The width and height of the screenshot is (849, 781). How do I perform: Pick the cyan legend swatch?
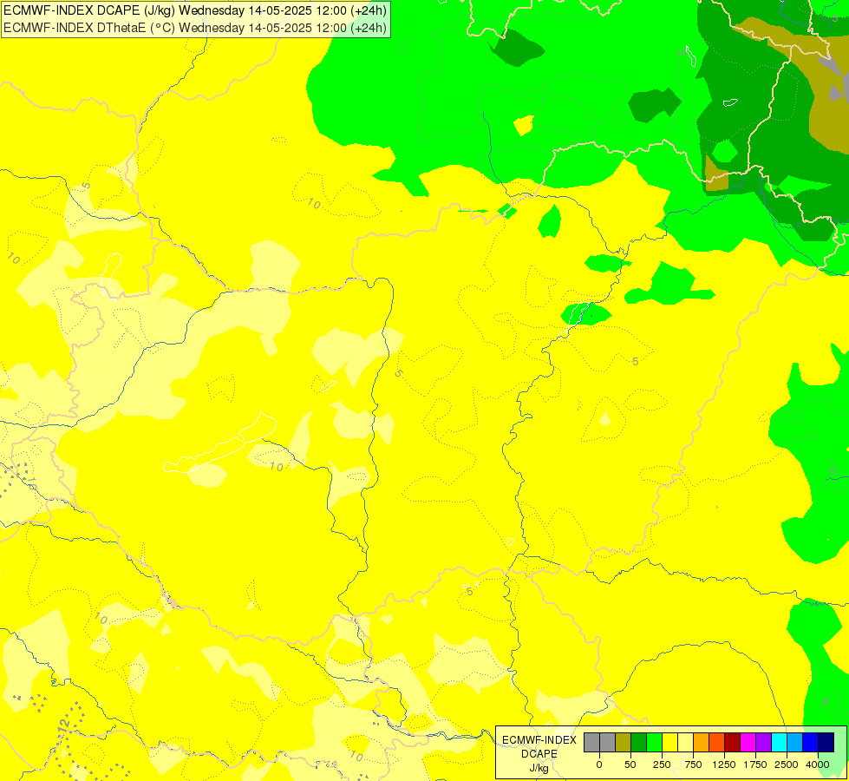(779, 743)
